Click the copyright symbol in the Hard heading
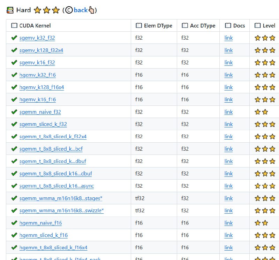This screenshot has width=279, height=260. [x=69, y=10]
